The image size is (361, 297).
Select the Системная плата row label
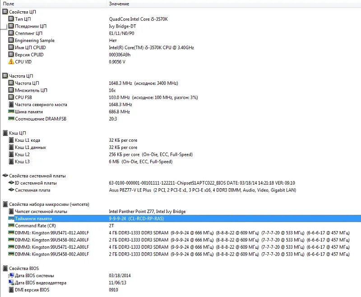[x=32, y=190]
